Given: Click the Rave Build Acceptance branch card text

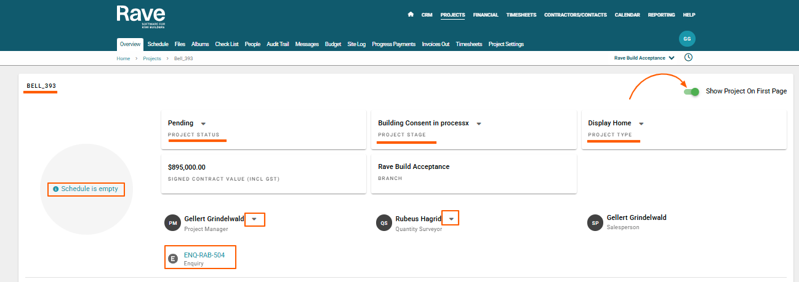Looking at the screenshot, I should pyautogui.click(x=414, y=167).
